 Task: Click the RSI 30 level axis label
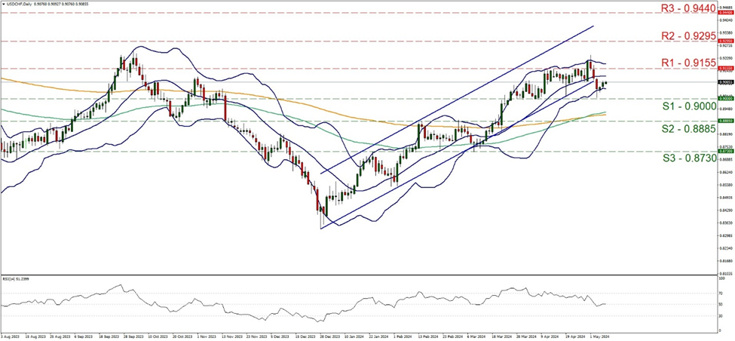[721, 316]
